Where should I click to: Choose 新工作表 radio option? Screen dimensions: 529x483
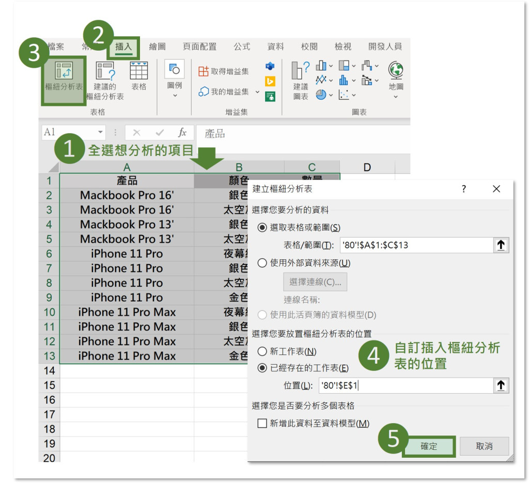pos(262,351)
